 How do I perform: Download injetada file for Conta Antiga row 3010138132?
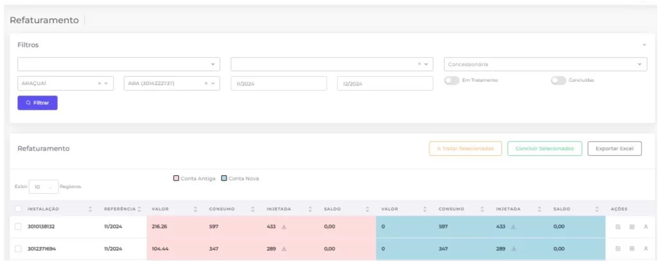coord(284,227)
